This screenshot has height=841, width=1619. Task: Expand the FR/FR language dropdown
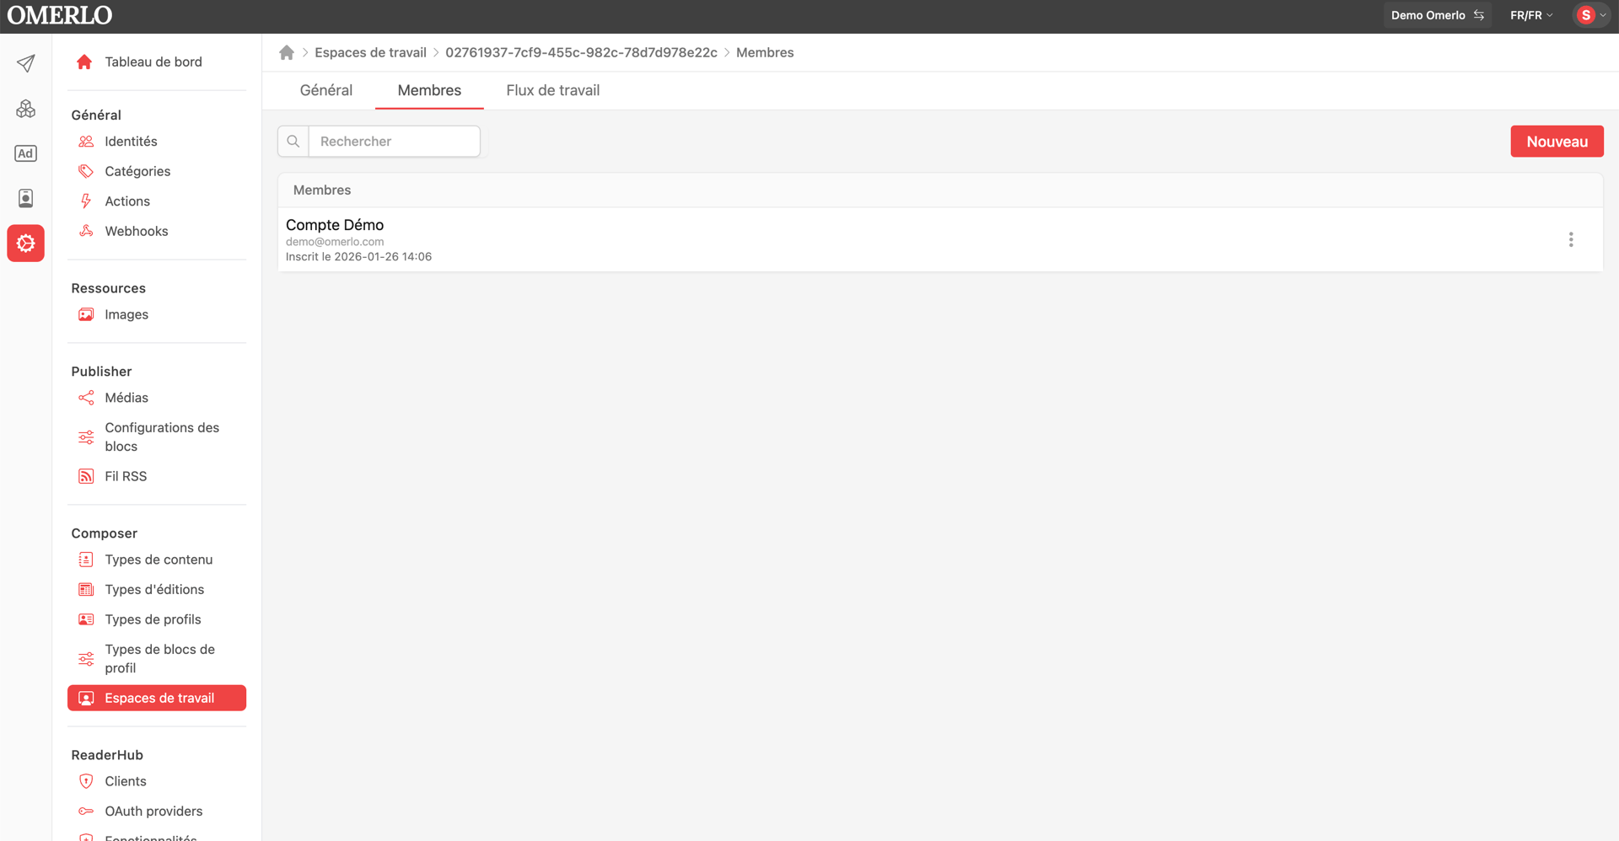[x=1531, y=15]
